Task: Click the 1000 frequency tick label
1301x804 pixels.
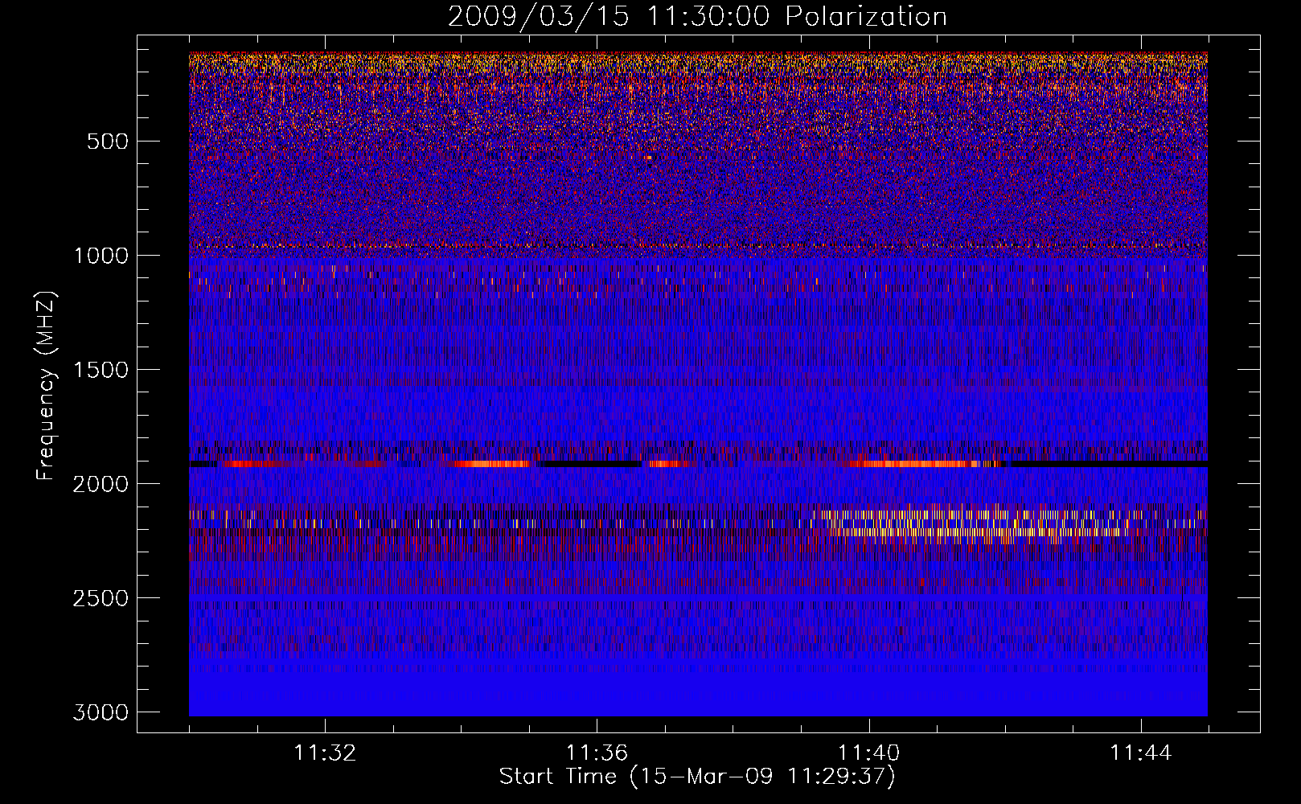Action: coord(101,256)
